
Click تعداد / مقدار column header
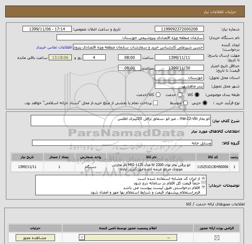(59, 157)
